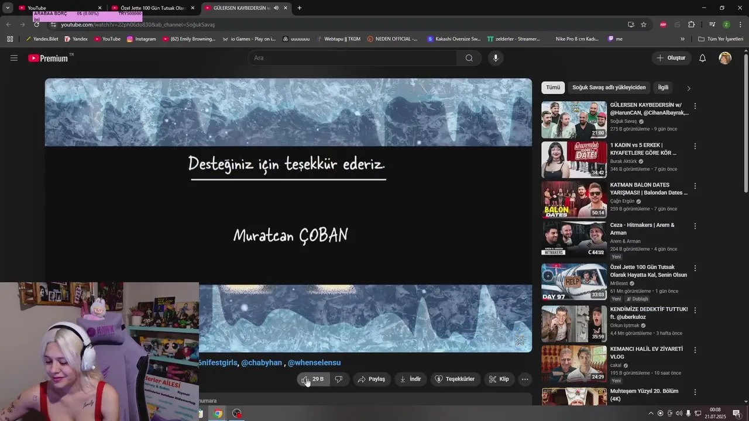749x421 pixels.
Task: Open the Instagram bookmark
Action: [142, 39]
